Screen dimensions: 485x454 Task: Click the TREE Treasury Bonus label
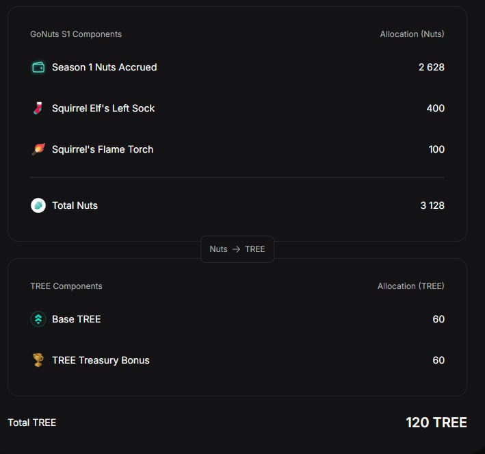coord(101,360)
